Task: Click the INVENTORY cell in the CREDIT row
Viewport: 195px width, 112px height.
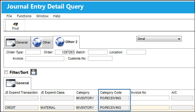Action: 87,108
